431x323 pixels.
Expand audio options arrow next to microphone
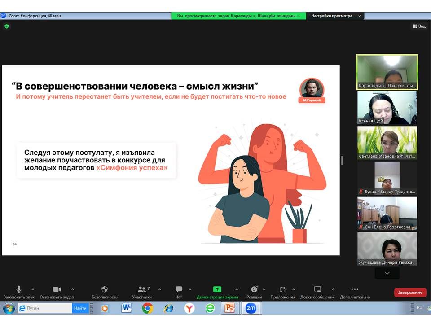point(33,289)
